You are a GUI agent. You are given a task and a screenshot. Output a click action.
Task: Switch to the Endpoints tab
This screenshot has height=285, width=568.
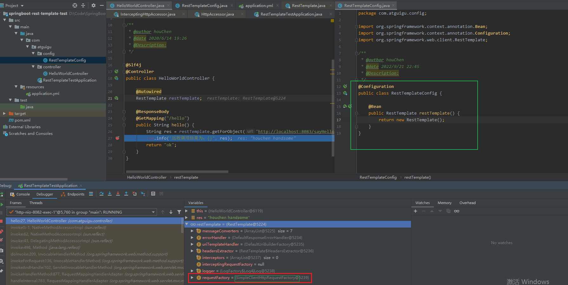tap(73, 194)
